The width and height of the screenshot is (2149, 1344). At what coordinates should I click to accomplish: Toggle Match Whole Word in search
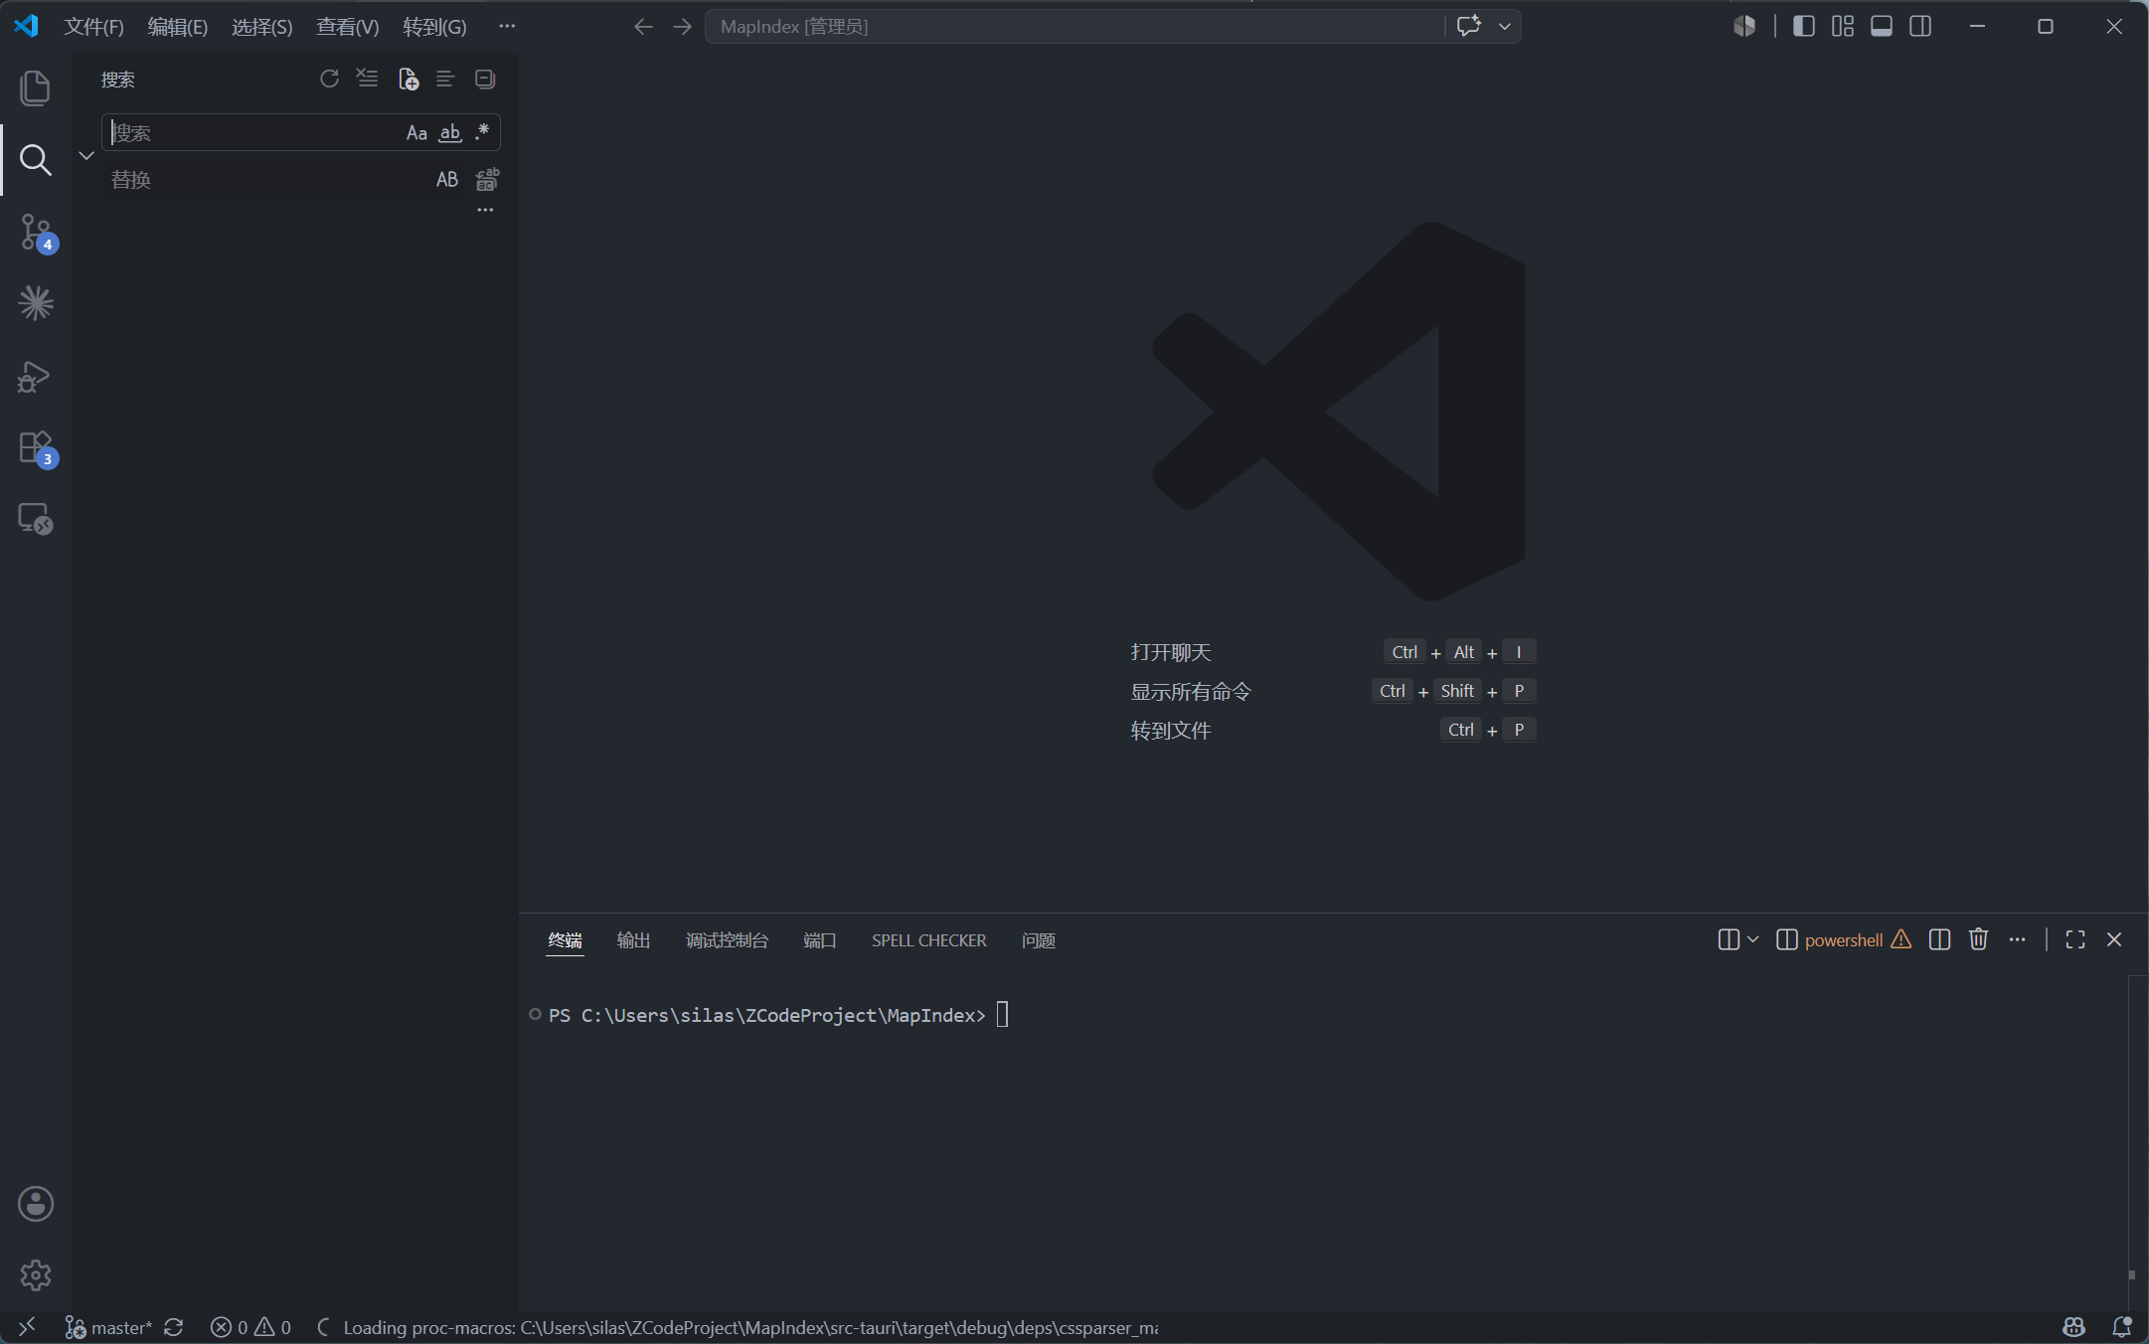pyautogui.click(x=450, y=132)
